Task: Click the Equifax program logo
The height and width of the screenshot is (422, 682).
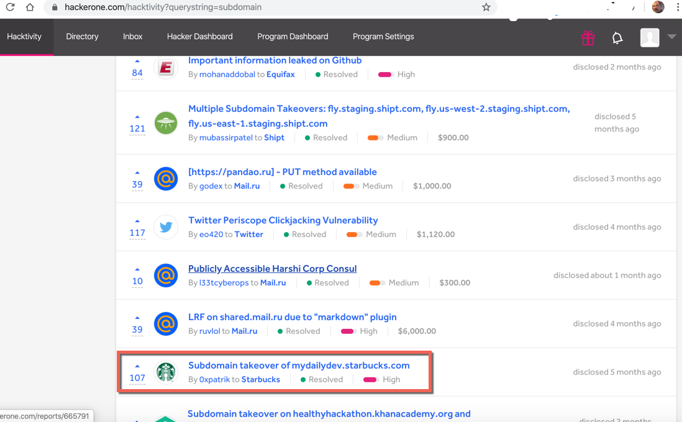Action: (x=166, y=67)
